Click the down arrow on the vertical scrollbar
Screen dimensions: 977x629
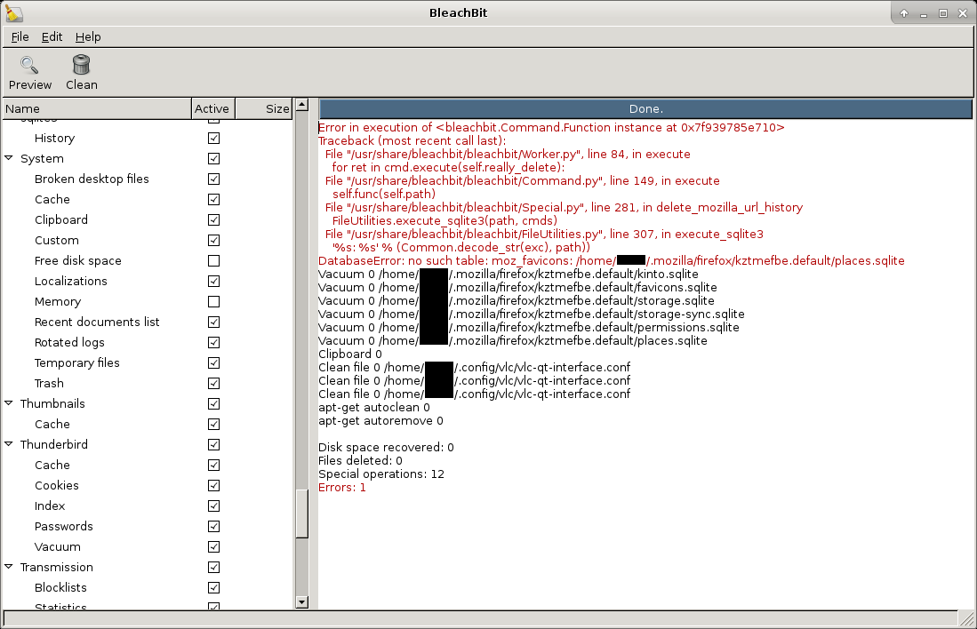(x=302, y=601)
